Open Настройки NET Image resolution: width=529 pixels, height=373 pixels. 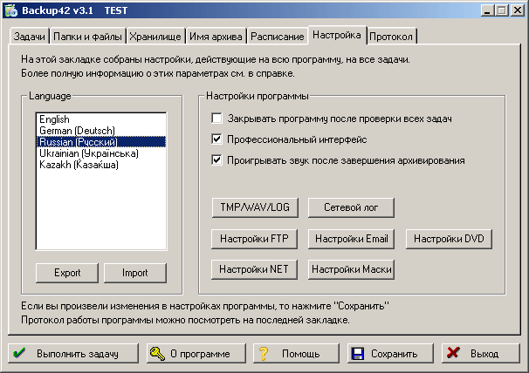tap(254, 269)
